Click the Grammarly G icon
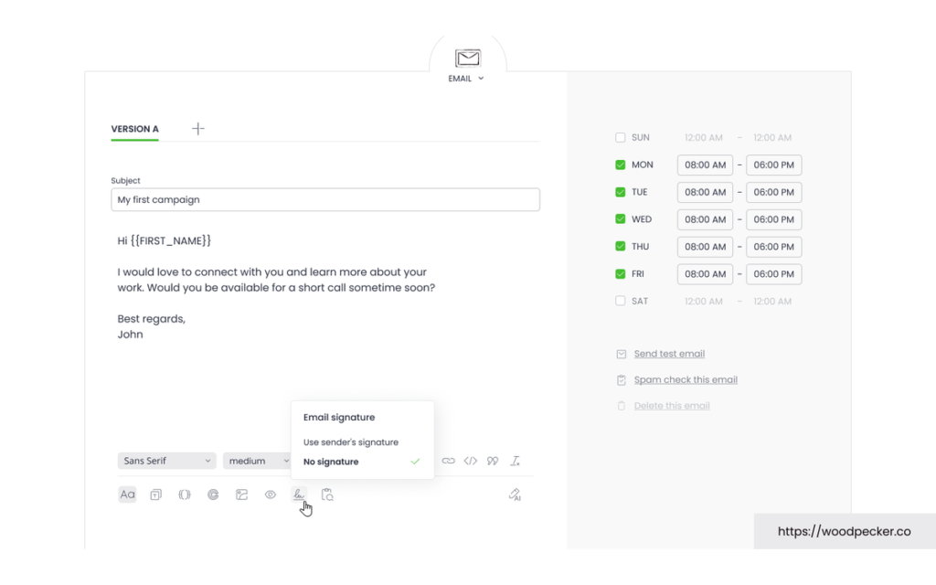This screenshot has width=936, height=585. coord(213,495)
